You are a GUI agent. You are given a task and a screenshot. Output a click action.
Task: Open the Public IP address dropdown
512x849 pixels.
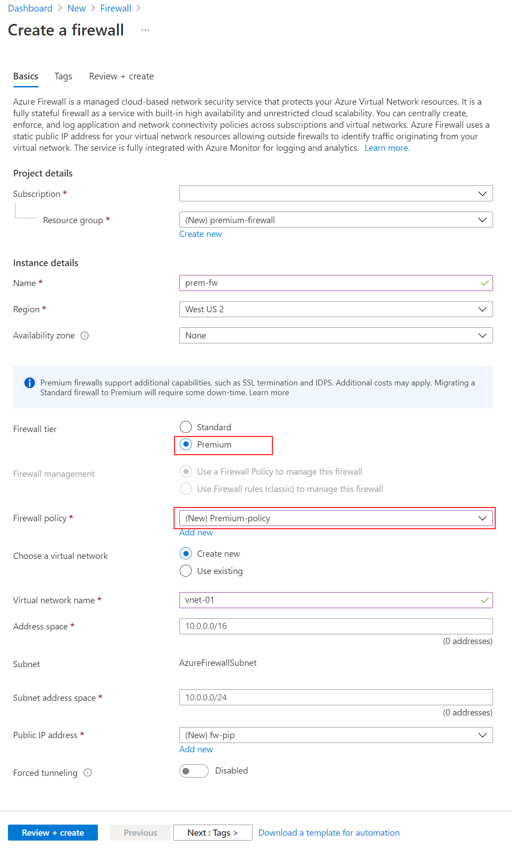(x=336, y=735)
